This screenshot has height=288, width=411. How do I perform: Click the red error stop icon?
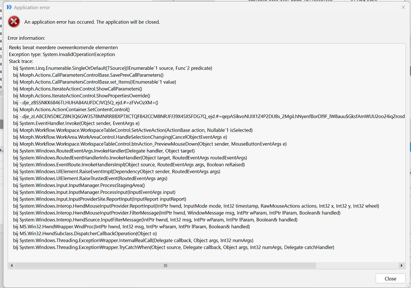[14, 22]
